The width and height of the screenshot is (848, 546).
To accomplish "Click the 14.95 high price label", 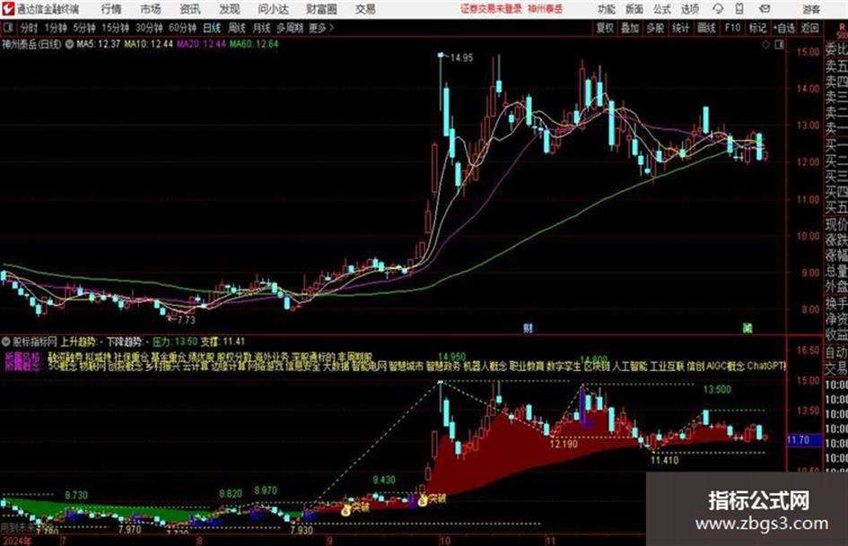I will click(461, 57).
